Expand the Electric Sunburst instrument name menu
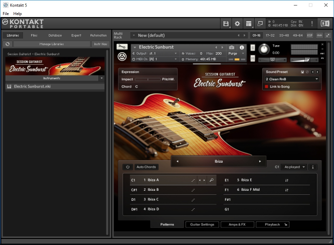 point(135,47)
